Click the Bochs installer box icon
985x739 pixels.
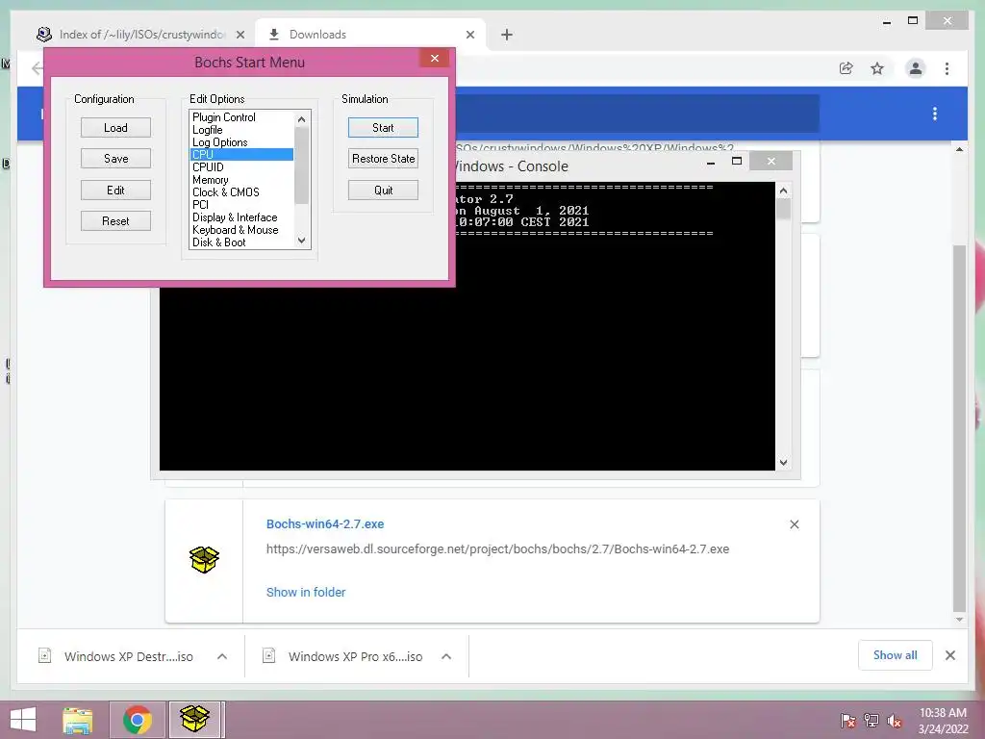point(204,559)
